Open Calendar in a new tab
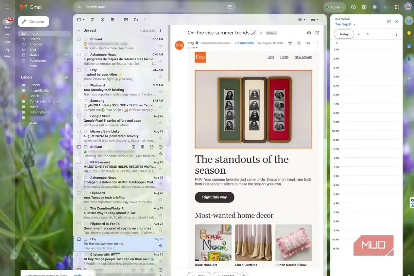This screenshot has width=414, height=276. pos(388,22)
